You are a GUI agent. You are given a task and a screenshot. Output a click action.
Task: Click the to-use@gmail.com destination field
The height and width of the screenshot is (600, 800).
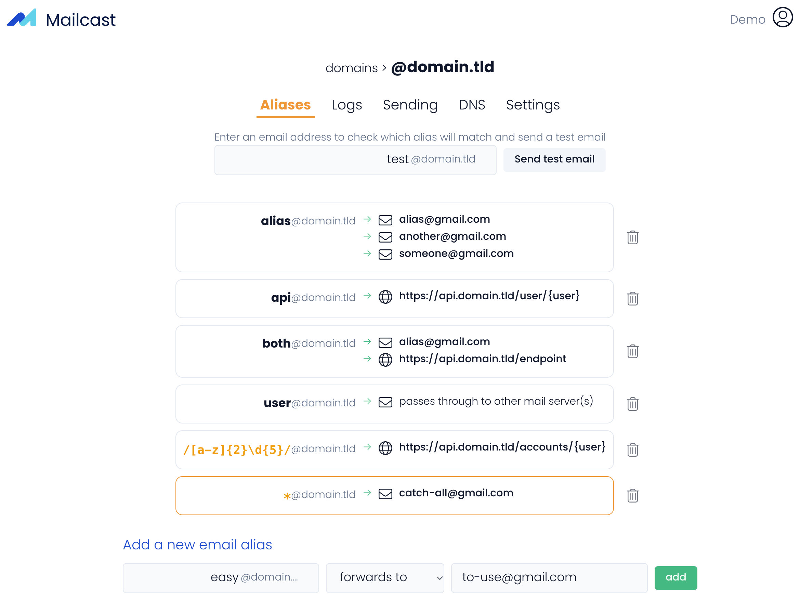pyautogui.click(x=549, y=577)
